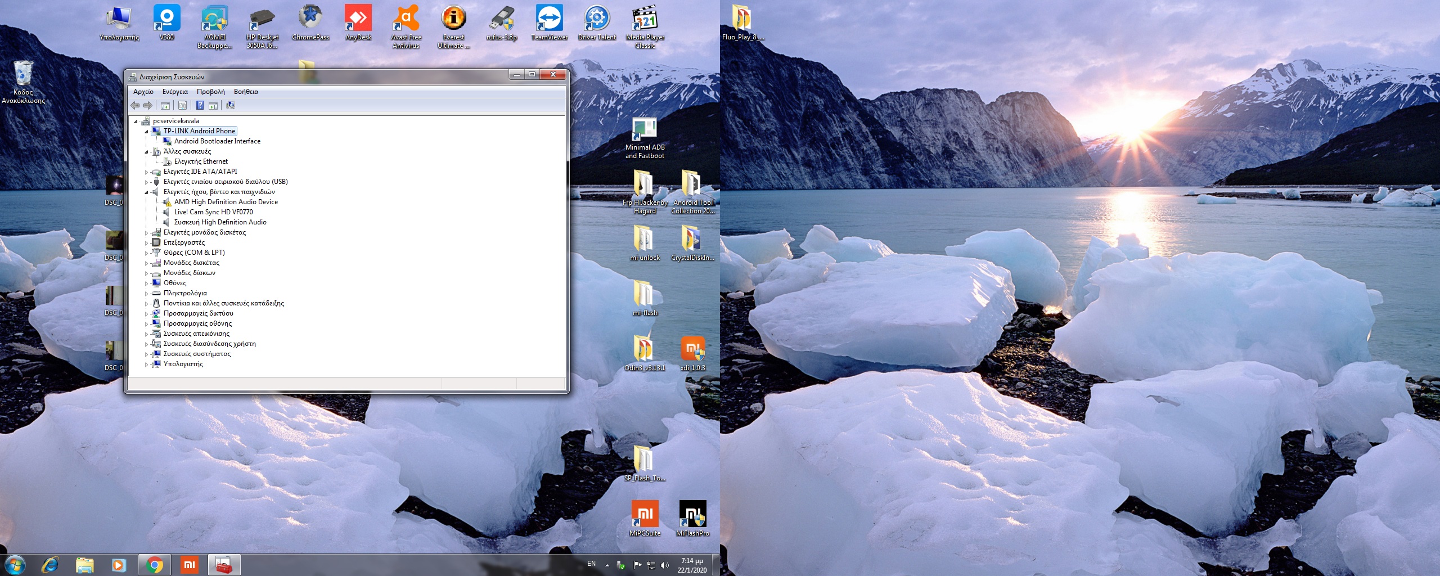Viewport: 1440px width, 576px height.
Task: Expand the Ελεγκτές IDE ATA/ATAPI category
Action: tap(147, 172)
